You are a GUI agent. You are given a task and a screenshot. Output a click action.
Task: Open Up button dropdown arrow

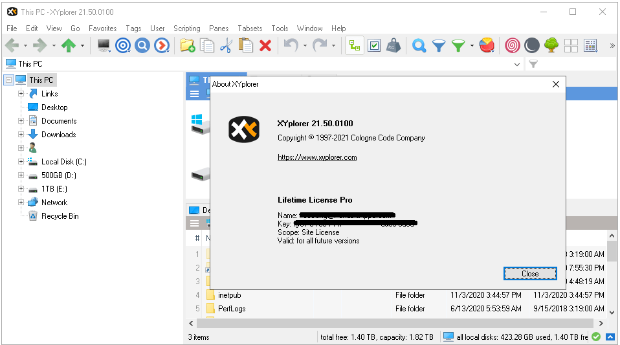pyautogui.click(x=82, y=46)
